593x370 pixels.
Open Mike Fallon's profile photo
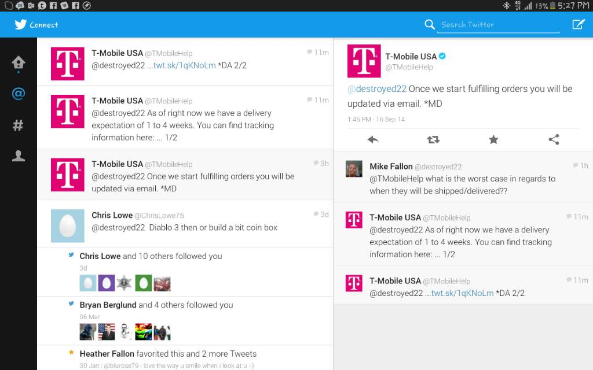click(354, 169)
